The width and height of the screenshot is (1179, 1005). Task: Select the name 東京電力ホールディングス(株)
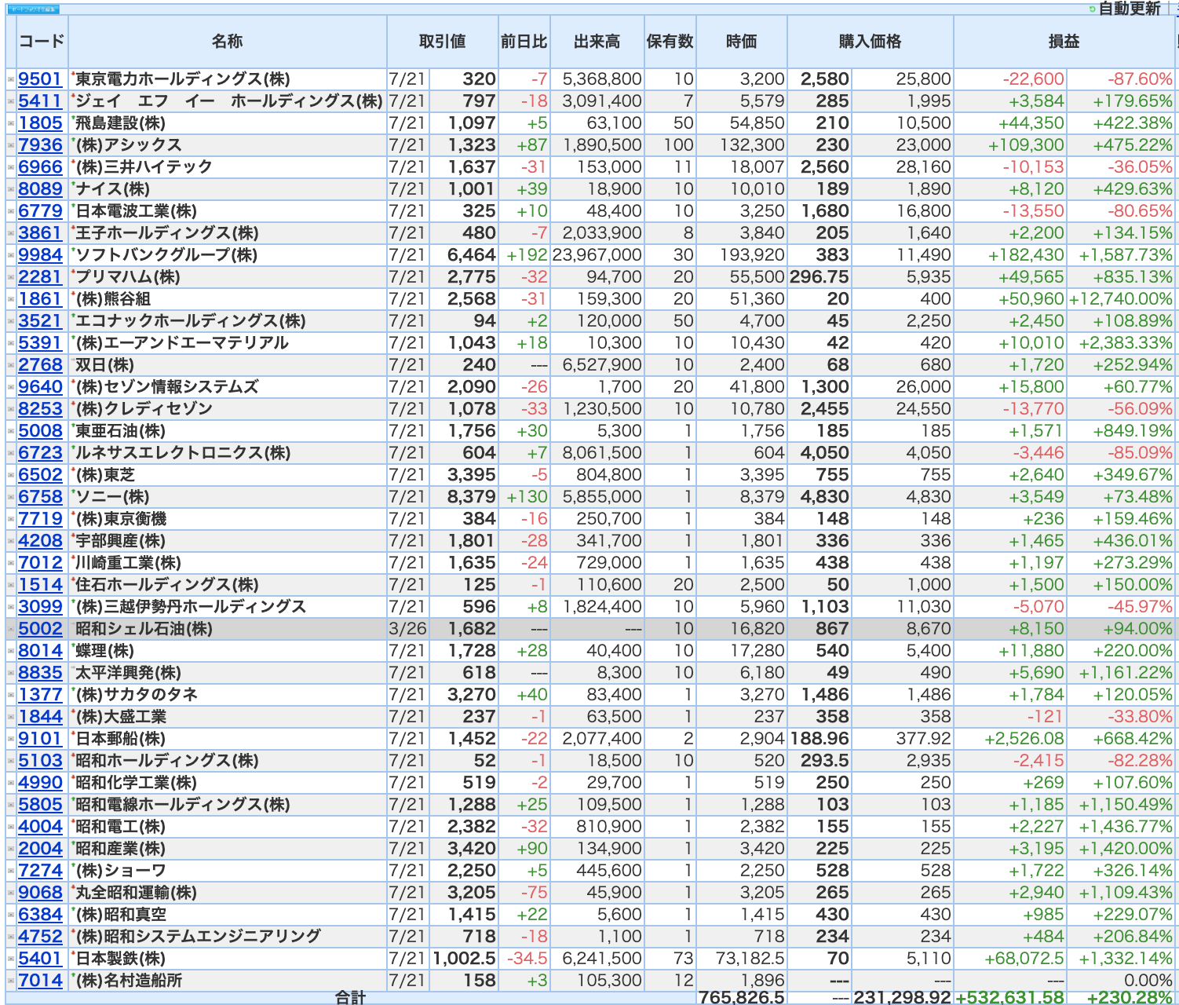[183, 79]
